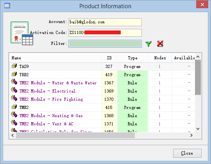Click the horizontal scrollbar right arrow
Screen dimensions: 211x164
pyautogui.click(x=191, y=135)
